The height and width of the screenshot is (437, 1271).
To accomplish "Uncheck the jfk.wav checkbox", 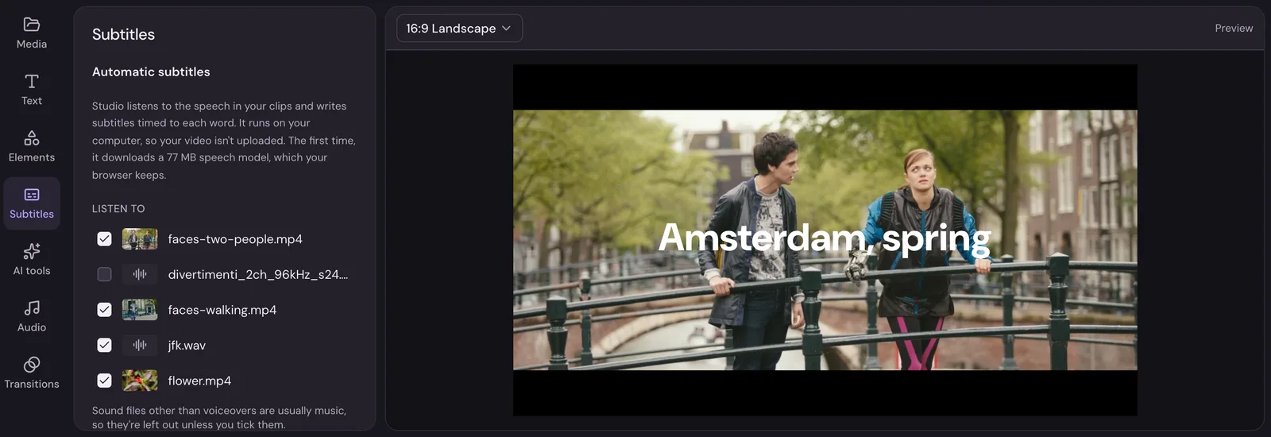I will click(104, 345).
